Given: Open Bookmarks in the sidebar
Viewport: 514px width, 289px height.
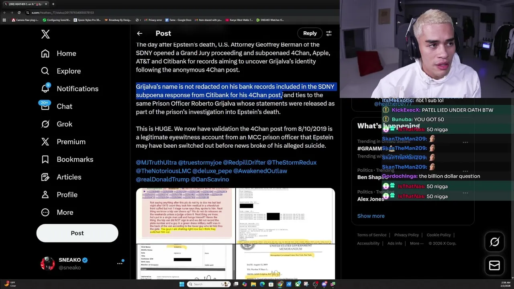Looking at the screenshot, I should [x=67, y=159].
